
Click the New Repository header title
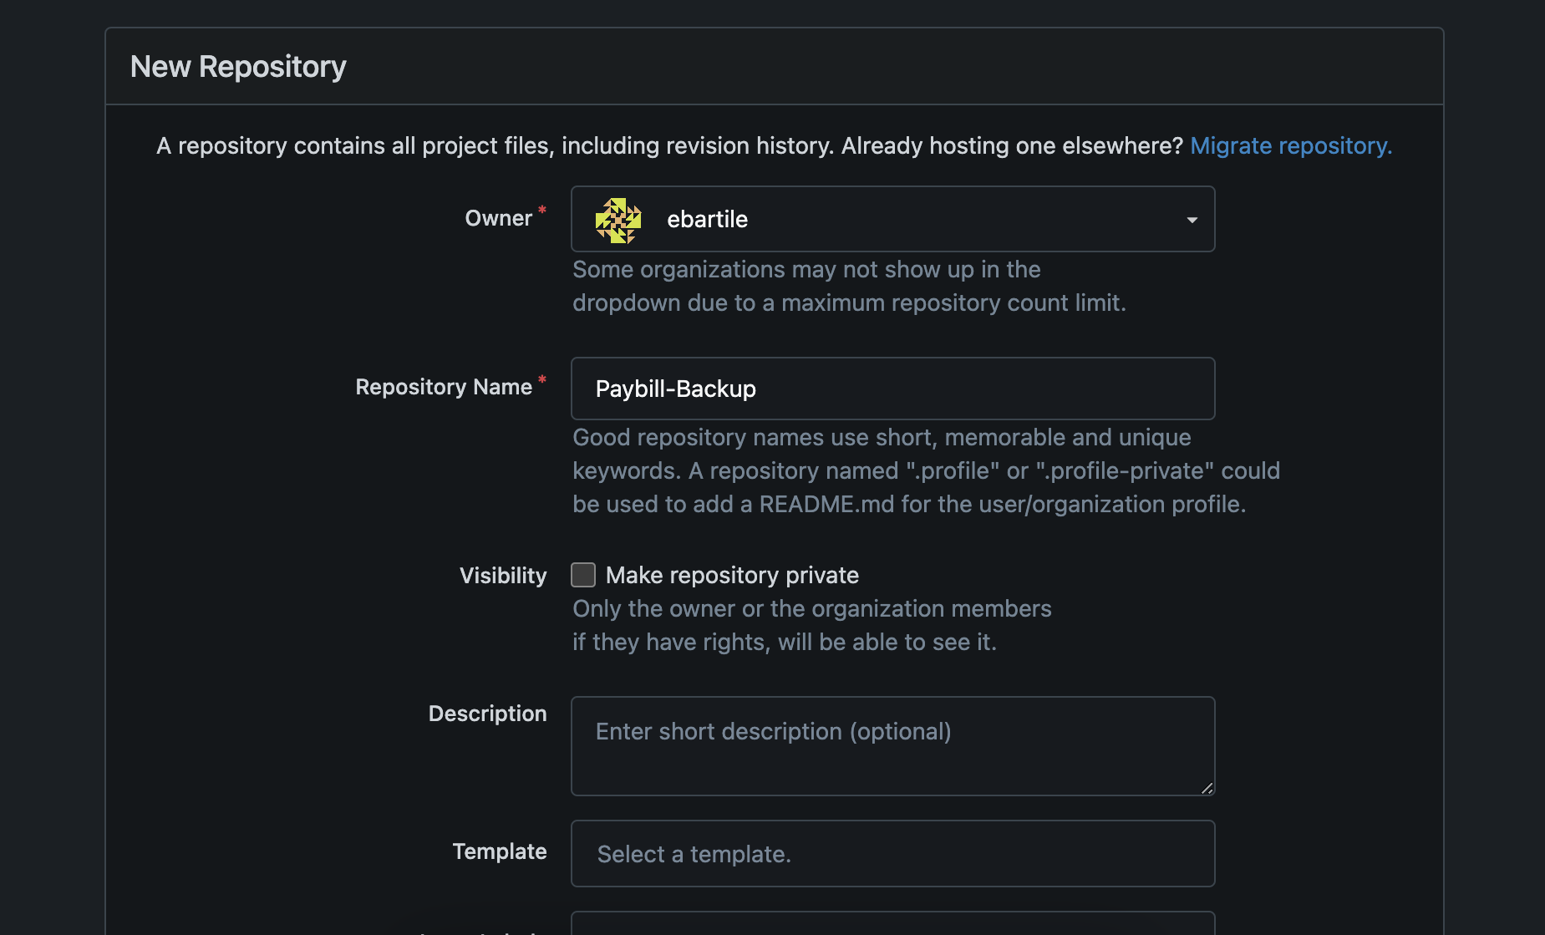(238, 67)
